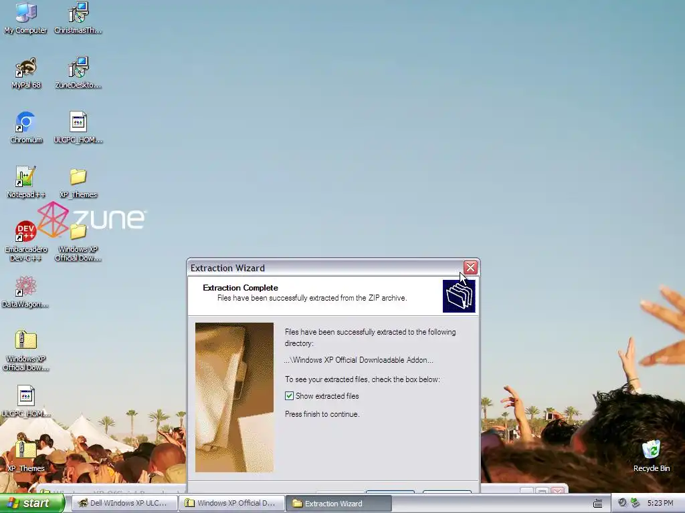The image size is (685, 513).
Task: Click the "Press finish to continue." text
Action: point(322,414)
